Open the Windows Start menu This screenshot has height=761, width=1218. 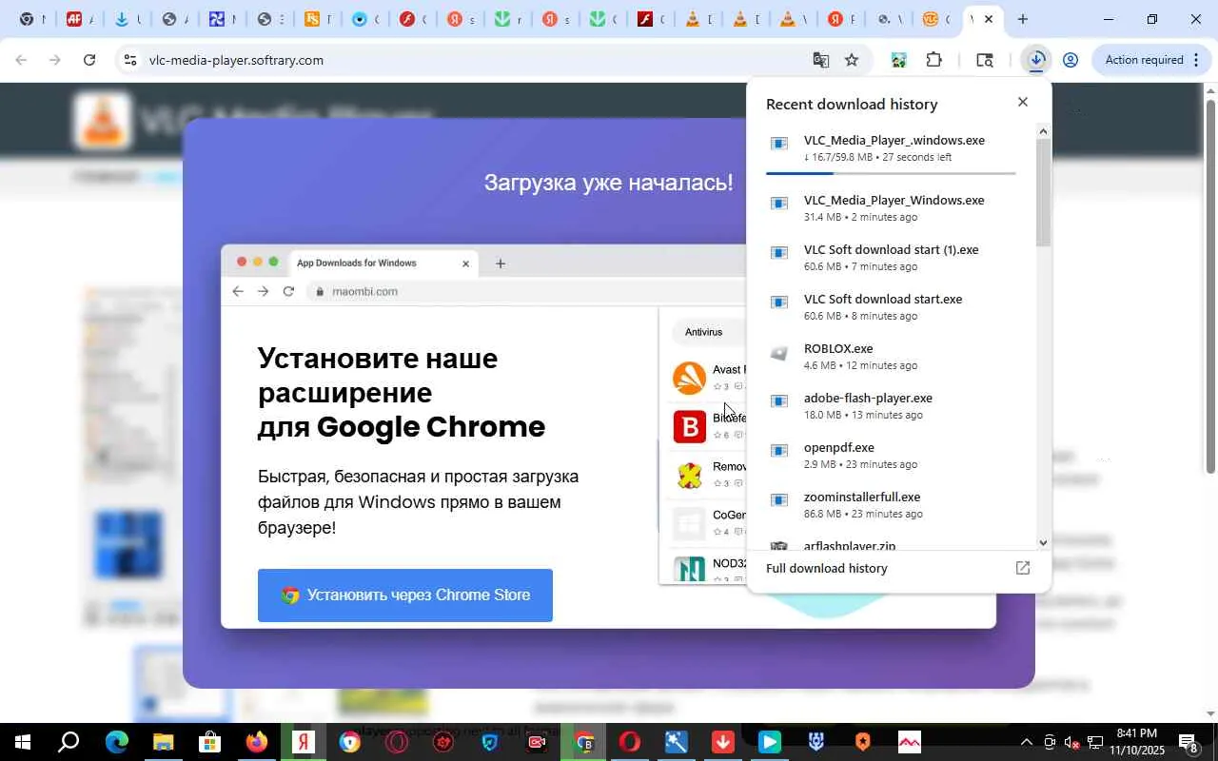23,742
